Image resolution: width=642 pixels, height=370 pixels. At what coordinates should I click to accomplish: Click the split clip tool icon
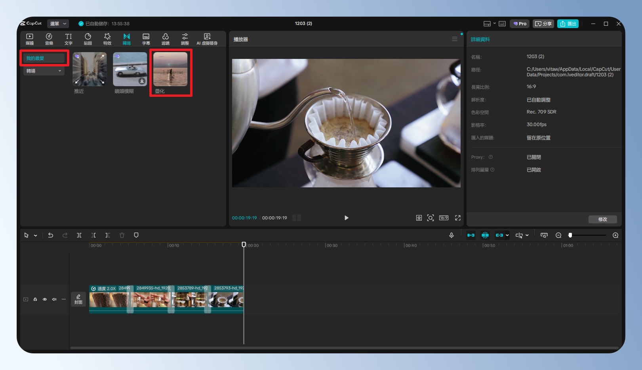[x=79, y=235]
